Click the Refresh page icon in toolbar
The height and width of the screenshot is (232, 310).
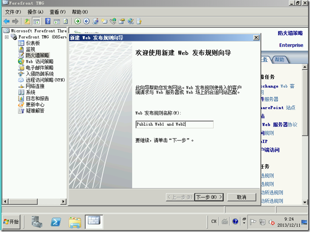[x=65, y=21]
